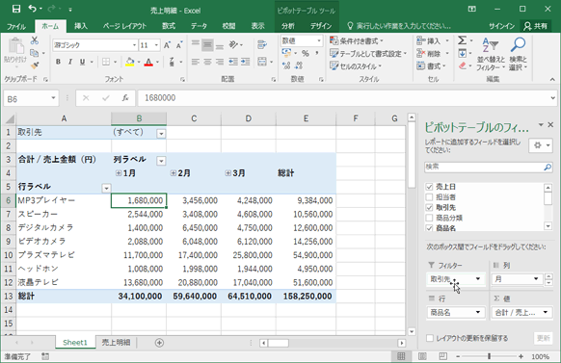
Task: Click the 検索と選択 button
Action: tap(518, 54)
